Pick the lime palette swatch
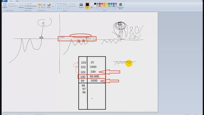The height and width of the screenshot is (115, 204). pos(109,6)
